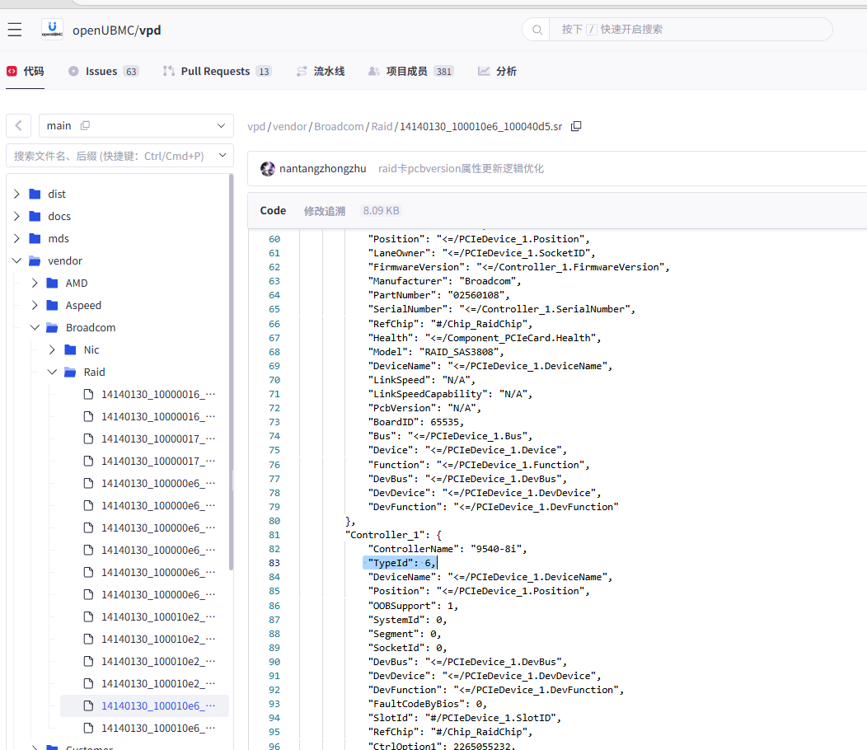
Task: Click the mds folder icon
Action: [35, 238]
